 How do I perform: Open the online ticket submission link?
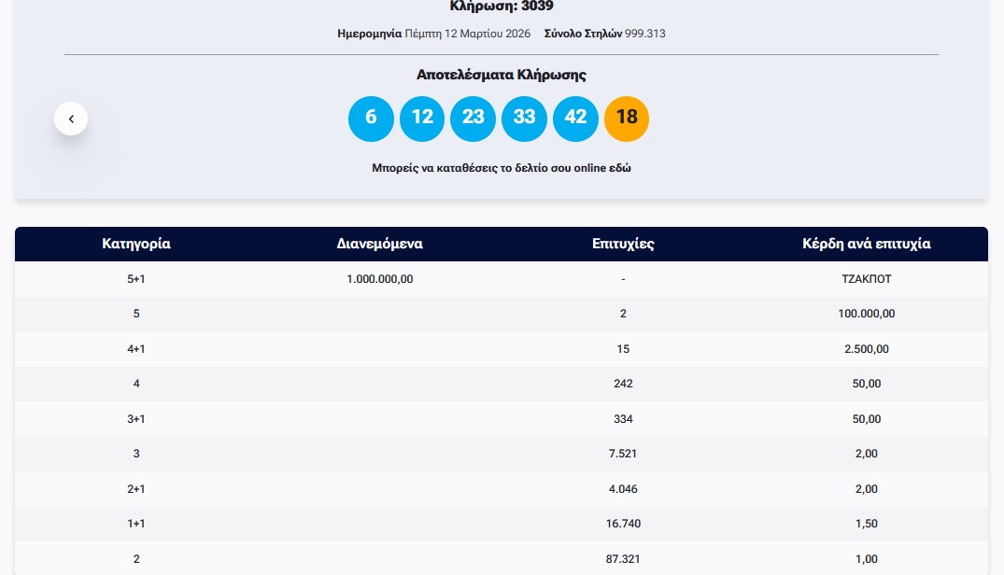(x=501, y=169)
